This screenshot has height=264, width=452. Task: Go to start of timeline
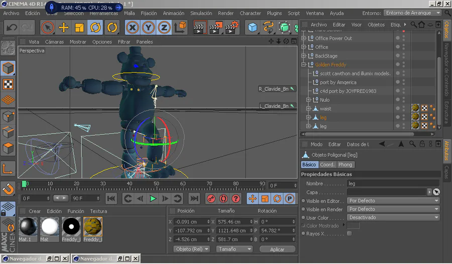[x=111, y=198]
